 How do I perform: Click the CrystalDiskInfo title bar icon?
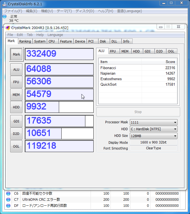coord(4,4)
